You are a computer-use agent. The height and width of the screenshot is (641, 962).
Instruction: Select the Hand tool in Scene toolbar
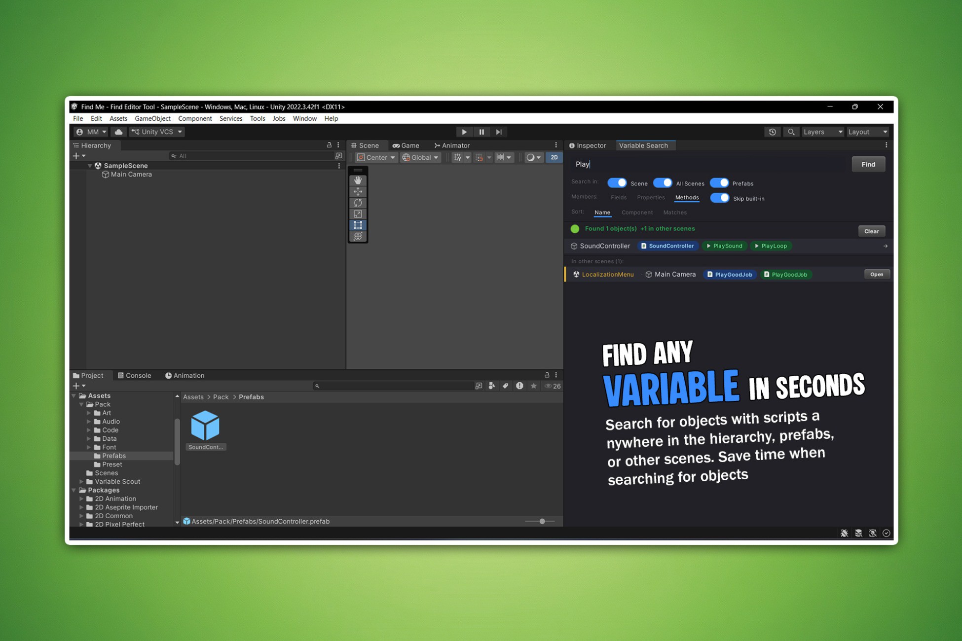pyautogui.click(x=358, y=180)
